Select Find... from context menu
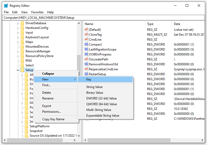This screenshot has height=145, width=207. [x=56, y=85]
